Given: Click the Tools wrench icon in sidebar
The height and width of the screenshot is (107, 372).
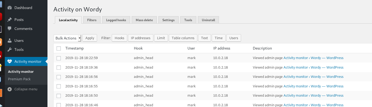Looking at the screenshot, I should click(x=10, y=50).
